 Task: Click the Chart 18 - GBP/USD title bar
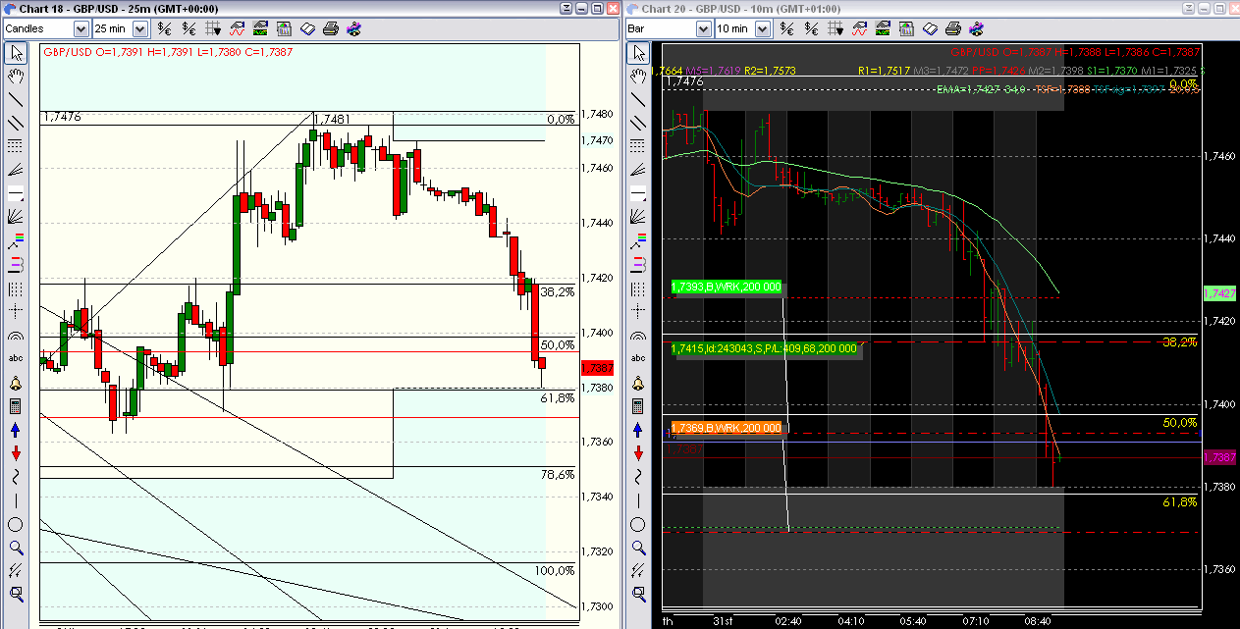click(x=310, y=8)
